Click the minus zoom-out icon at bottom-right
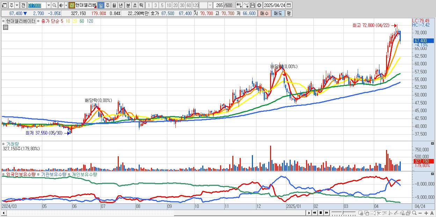 coord(420,213)
